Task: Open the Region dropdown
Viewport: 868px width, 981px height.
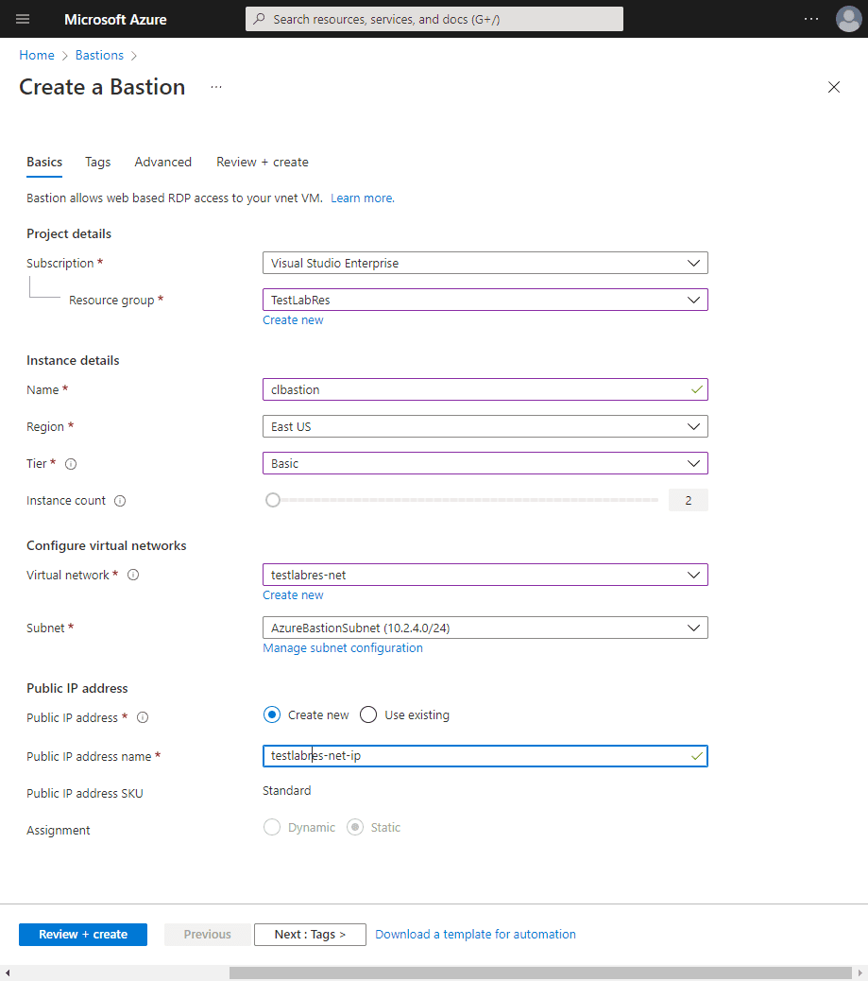Action: pos(485,427)
